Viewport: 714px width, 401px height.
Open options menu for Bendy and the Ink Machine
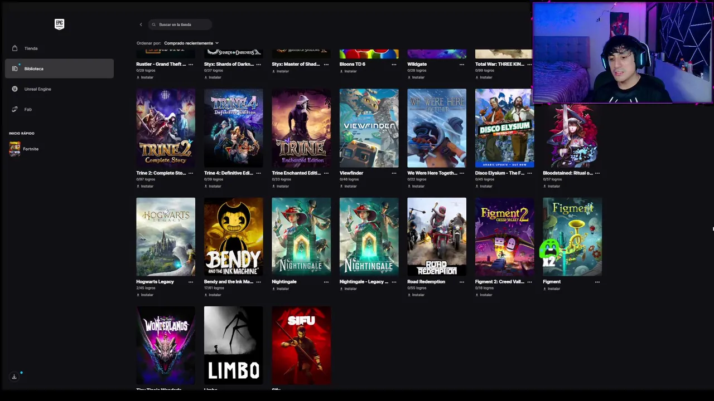click(258, 281)
